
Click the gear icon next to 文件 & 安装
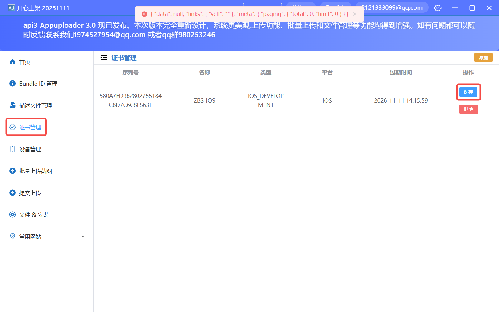(x=12, y=214)
